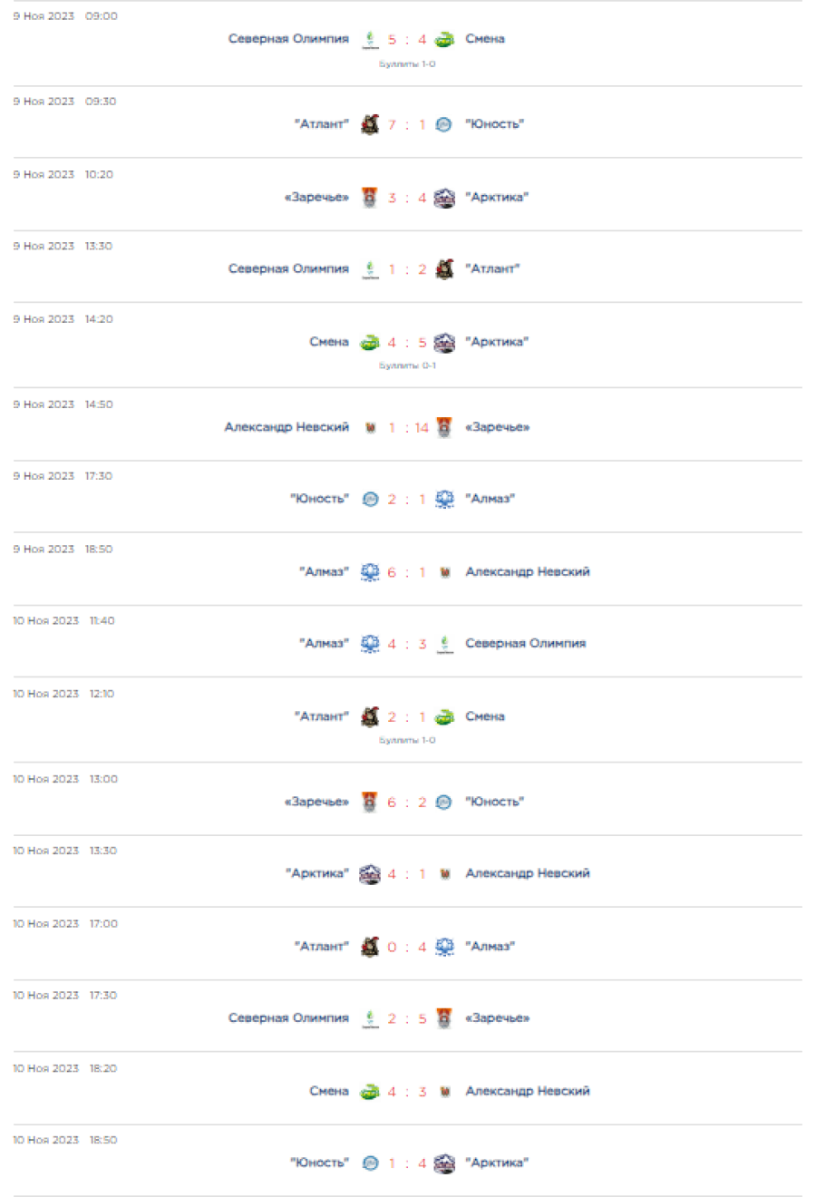The width and height of the screenshot is (816, 1197).
Task: Click Атлант logo in the 7:1 match
Action: point(370,124)
